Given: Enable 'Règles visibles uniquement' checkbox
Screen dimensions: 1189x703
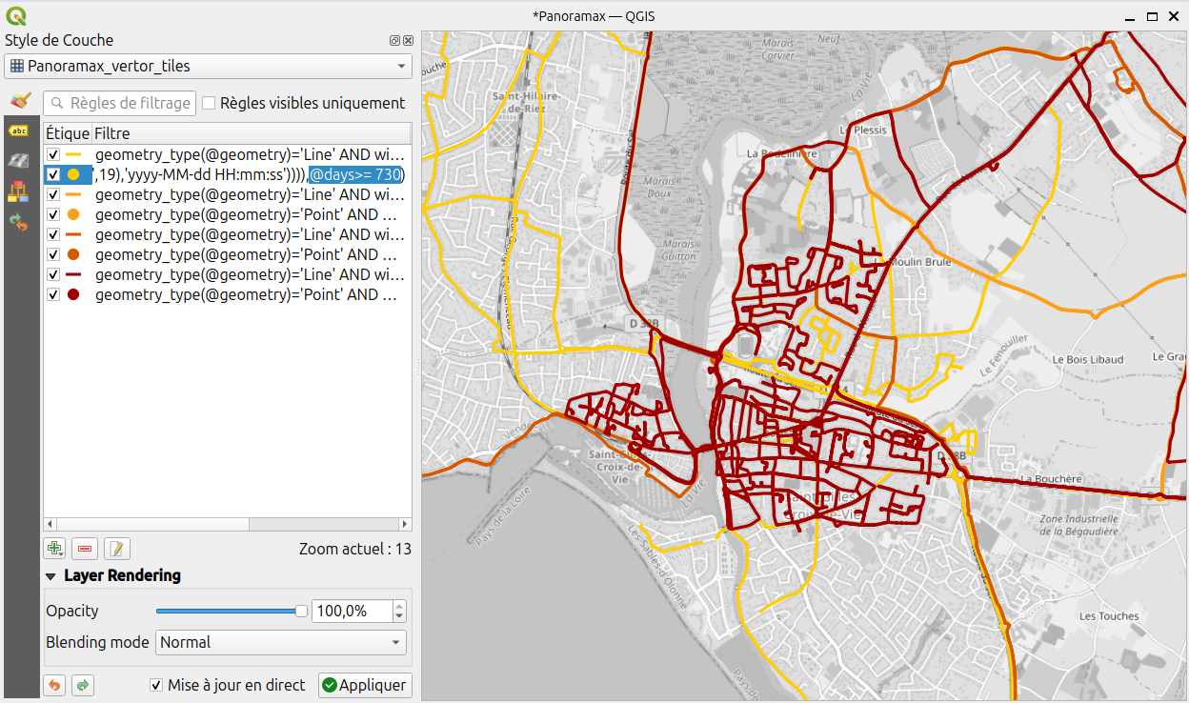Looking at the screenshot, I should click(209, 103).
